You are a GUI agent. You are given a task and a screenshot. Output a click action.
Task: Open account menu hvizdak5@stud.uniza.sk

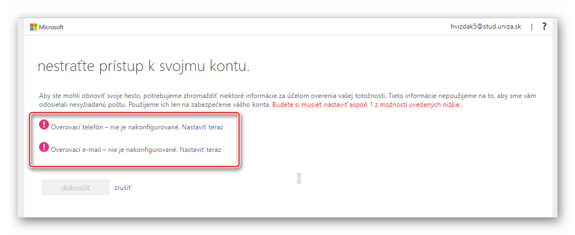[485, 26]
